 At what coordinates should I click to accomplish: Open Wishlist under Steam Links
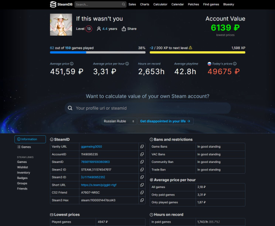coord(22,167)
